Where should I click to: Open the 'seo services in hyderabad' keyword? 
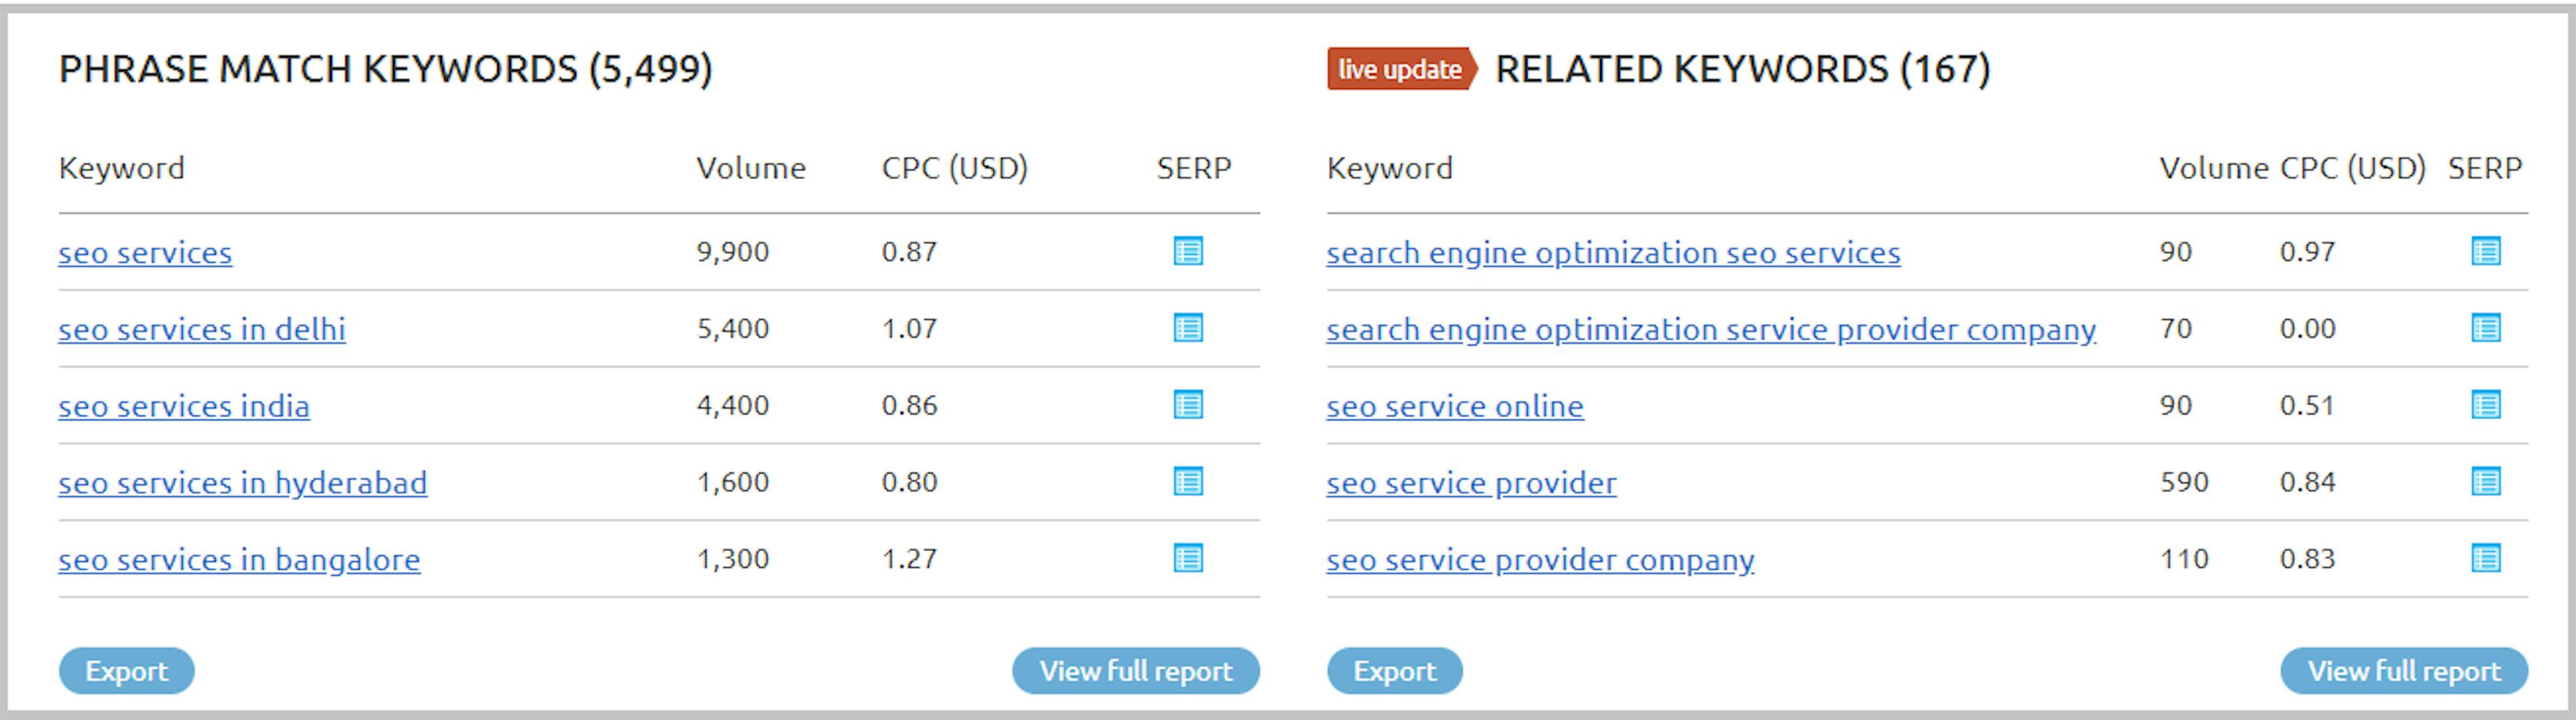242,483
